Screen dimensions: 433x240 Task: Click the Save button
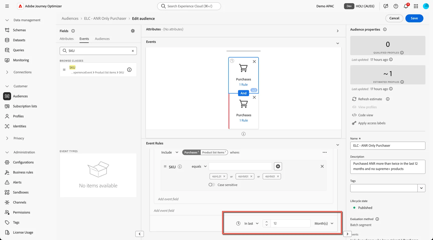tap(414, 18)
